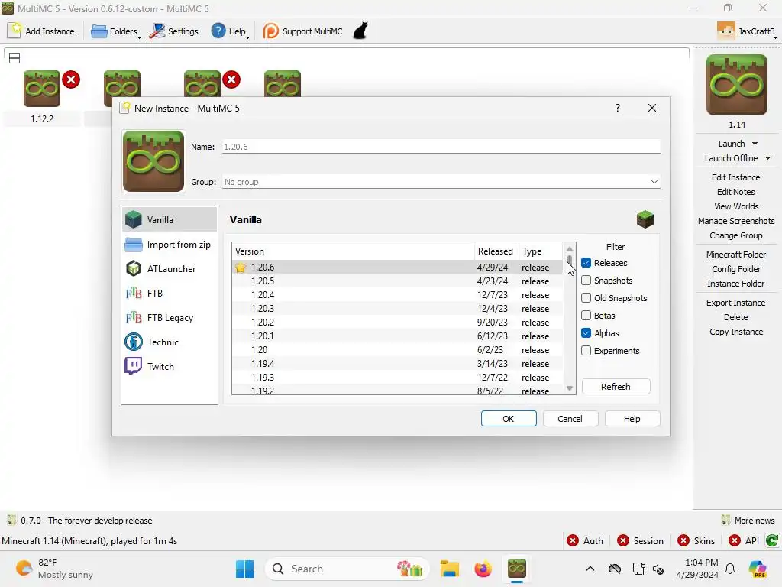Select version 1.20.2 row

398,323
